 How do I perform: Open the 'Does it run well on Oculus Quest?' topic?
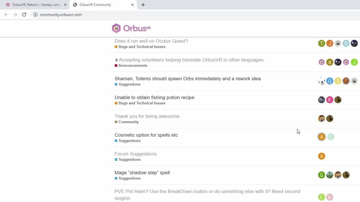click(151, 41)
